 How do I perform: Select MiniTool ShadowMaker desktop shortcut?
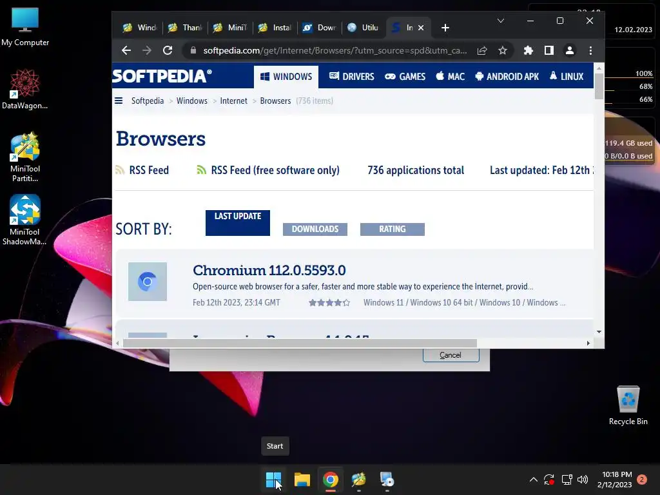tap(25, 220)
